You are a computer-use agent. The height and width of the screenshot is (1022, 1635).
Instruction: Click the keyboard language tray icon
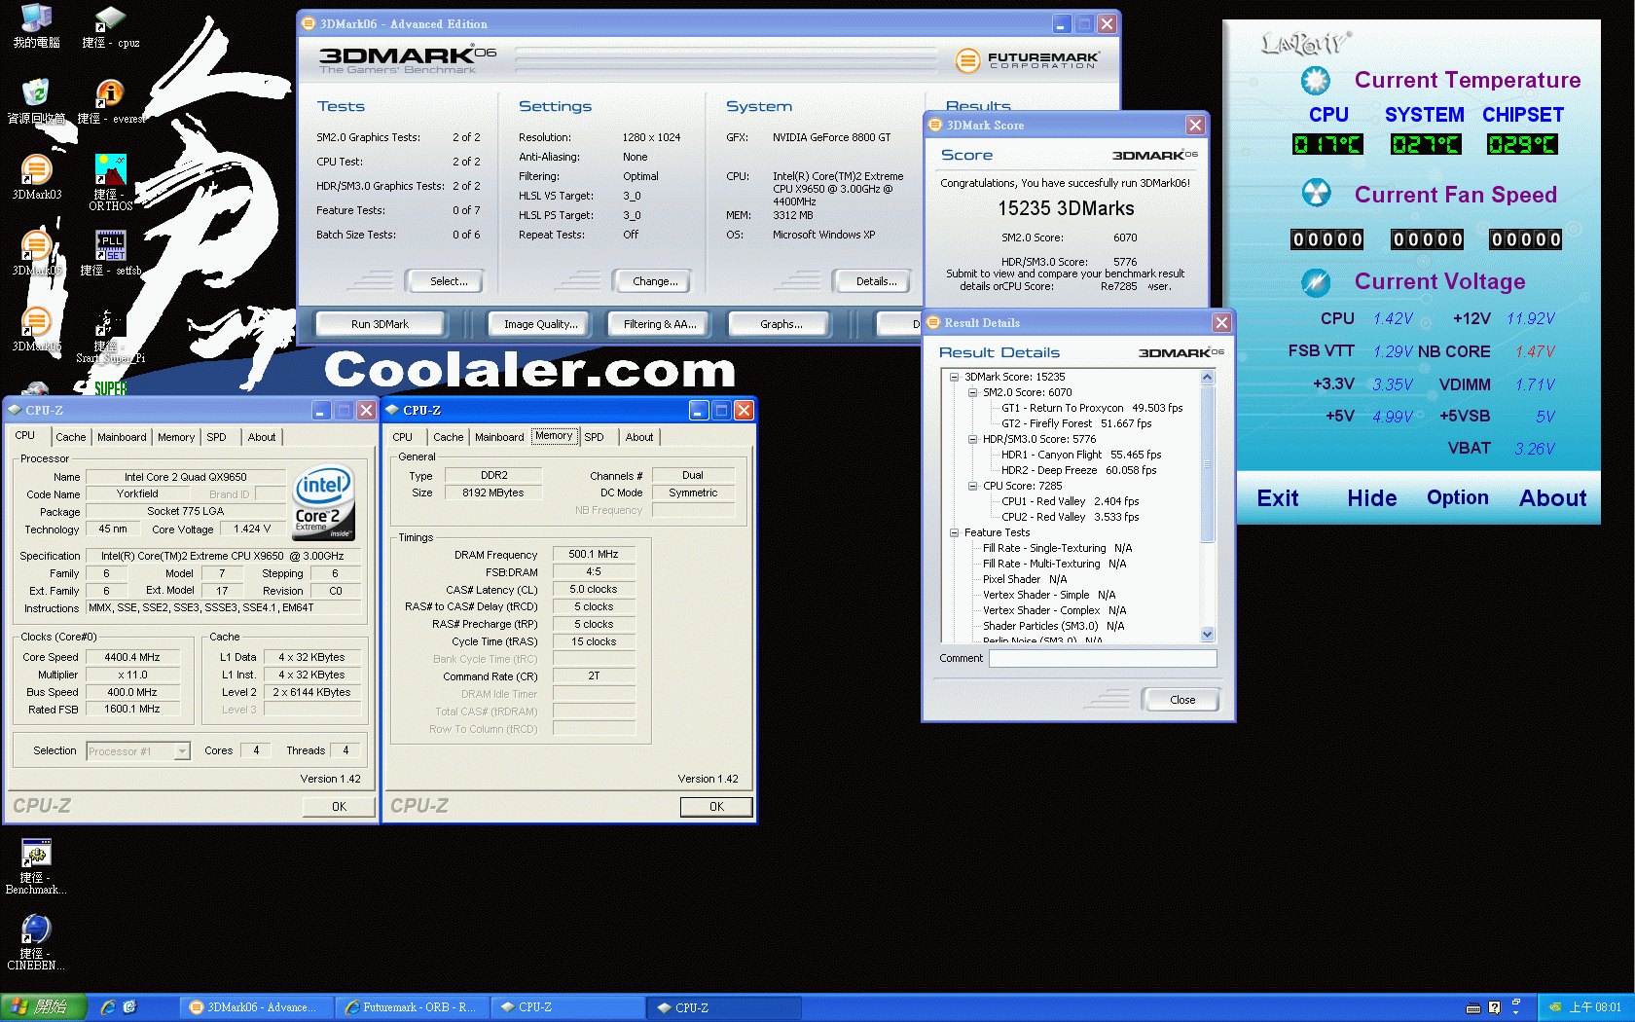pos(1473,1007)
